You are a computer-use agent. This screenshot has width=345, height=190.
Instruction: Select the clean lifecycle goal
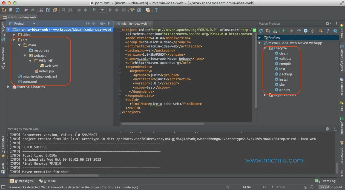pos(281,53)
